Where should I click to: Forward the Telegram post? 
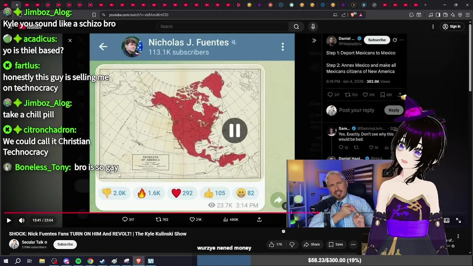click(278, 200)
